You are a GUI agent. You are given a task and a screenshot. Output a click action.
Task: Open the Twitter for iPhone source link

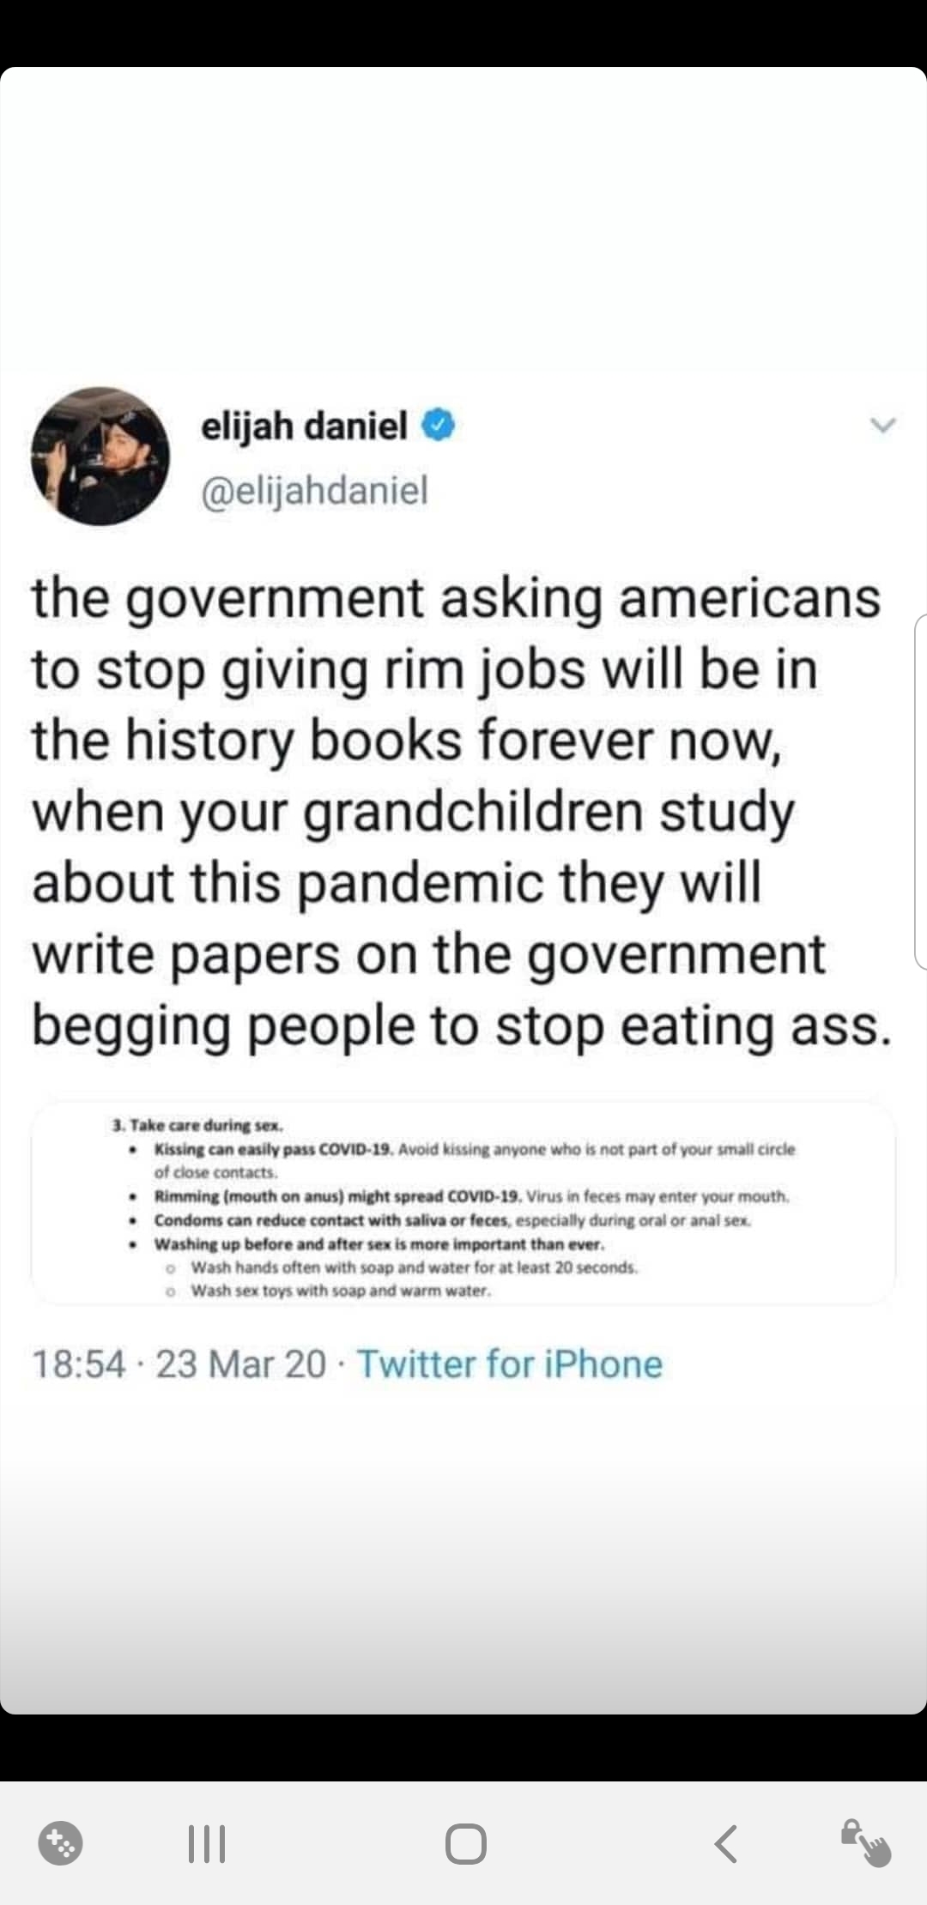coord(510,1364)
